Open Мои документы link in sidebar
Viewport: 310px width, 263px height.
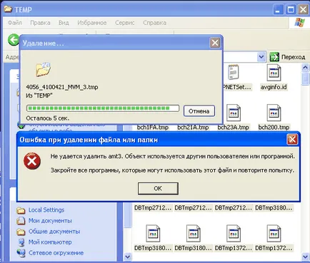point(50,221)
